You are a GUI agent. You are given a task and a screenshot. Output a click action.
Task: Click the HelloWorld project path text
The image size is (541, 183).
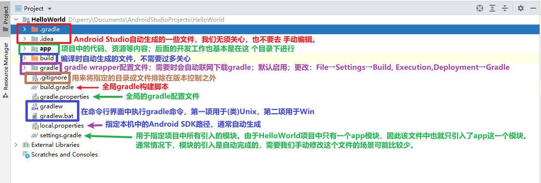[146, 20]
